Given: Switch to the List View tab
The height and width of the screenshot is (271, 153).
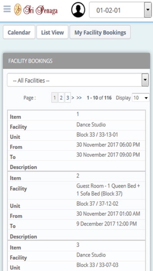Looking at the screenshot, I should (52, 32).
